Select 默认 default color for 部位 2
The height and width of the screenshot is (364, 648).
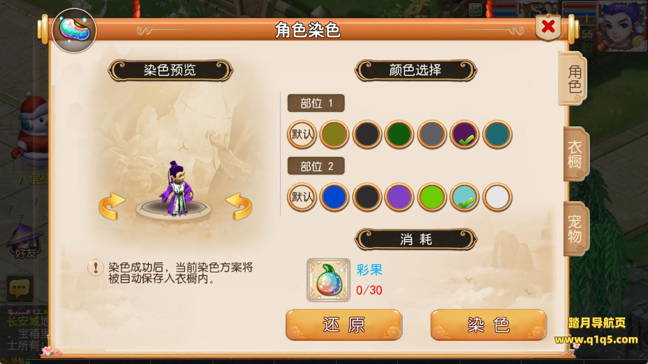pyautogui.click(x=302, y=197)
